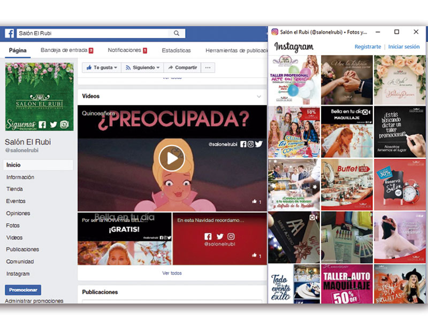Click Ver todos link under videos
The height and width of the screenshot is (334, 428).
click(172, 273)
